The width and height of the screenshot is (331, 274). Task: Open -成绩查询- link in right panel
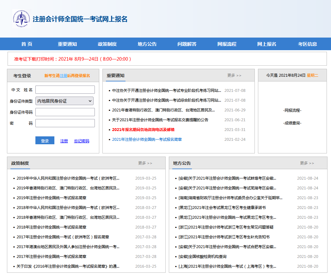292,123
